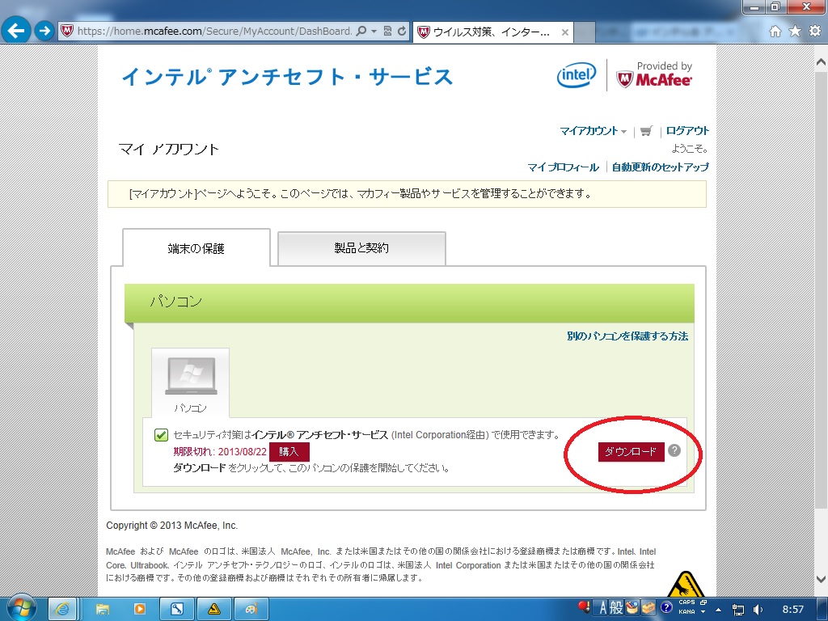828x621 pixels.
Task: Click the IME pad icon in language bar
Action: tap(632, 608)
